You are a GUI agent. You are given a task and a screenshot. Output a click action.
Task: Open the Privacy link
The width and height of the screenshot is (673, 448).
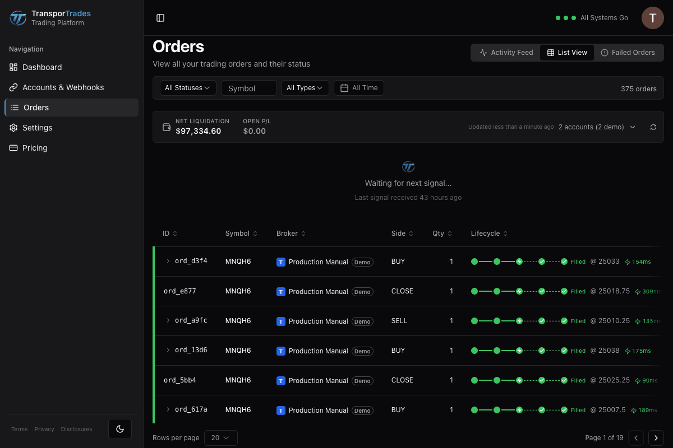44,430
